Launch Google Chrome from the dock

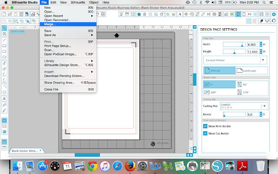(x=92, y=166)
